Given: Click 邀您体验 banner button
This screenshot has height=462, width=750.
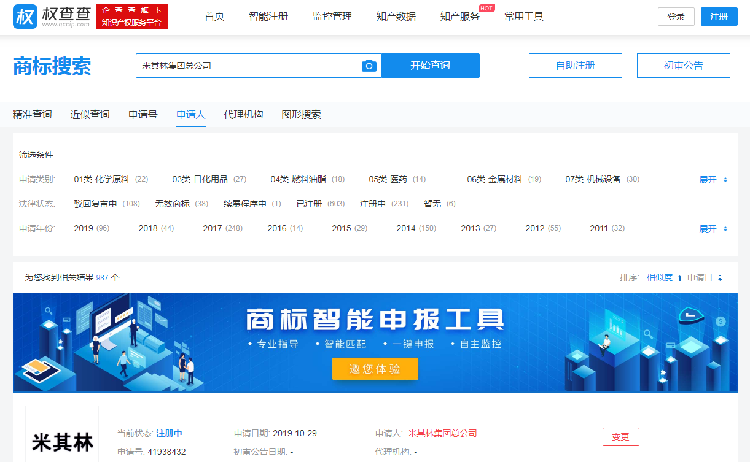Looking at the screenshot, I should [x=375, y=369].
